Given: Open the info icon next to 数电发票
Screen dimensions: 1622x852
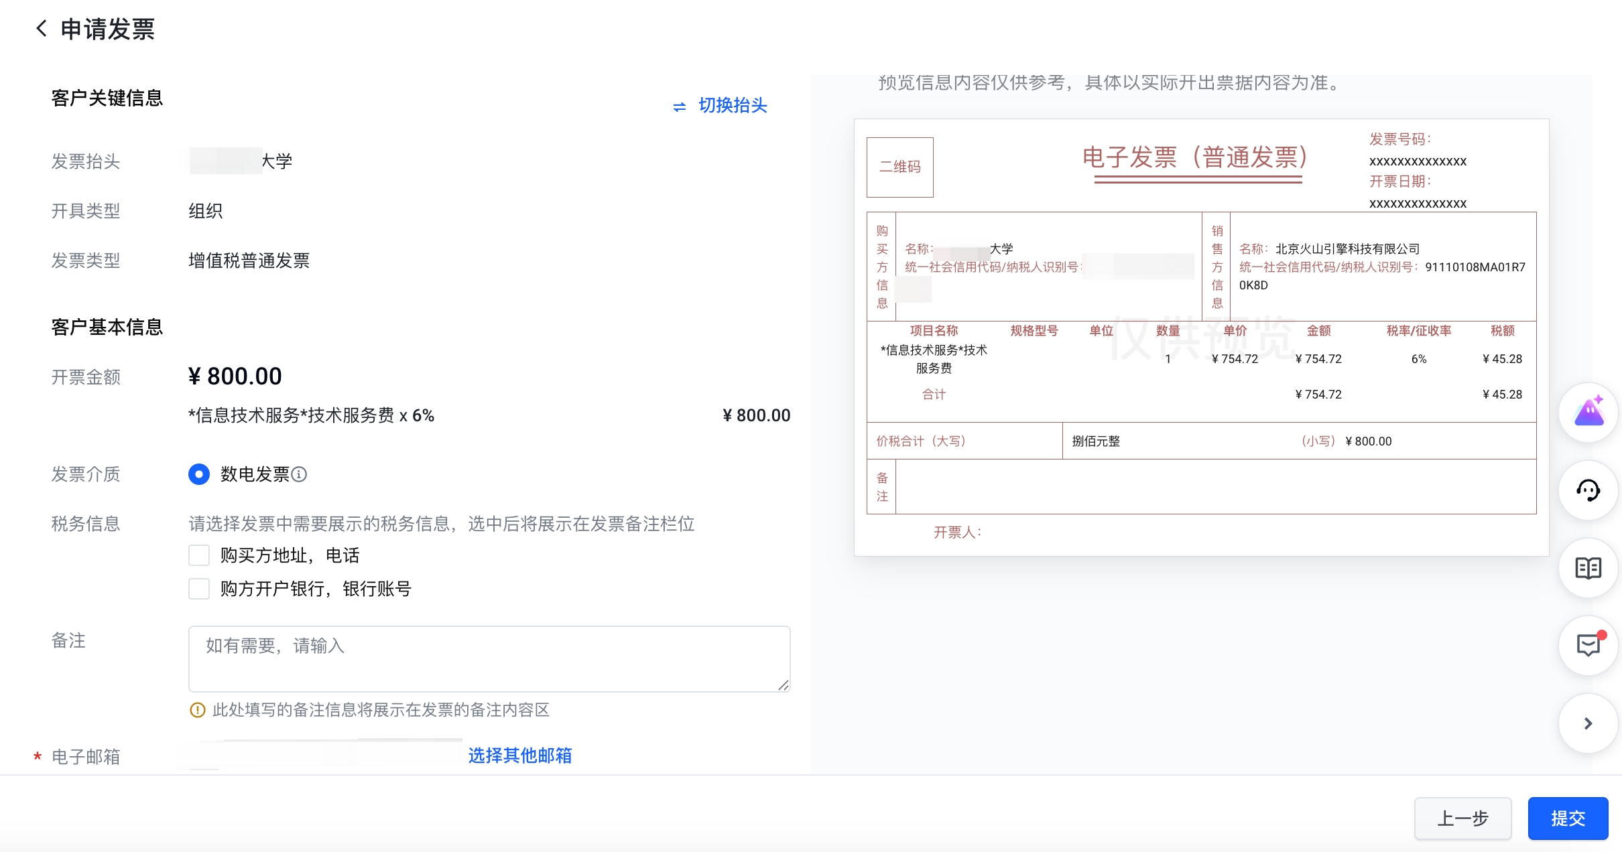Looking at the screenshot, I should 300,474.
